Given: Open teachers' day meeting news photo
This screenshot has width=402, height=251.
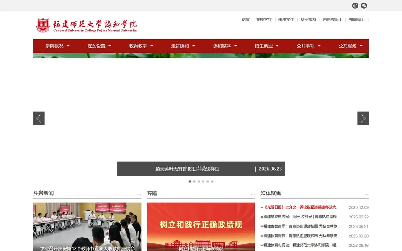Looking at the screenshot, I should (x=87, y=227).
